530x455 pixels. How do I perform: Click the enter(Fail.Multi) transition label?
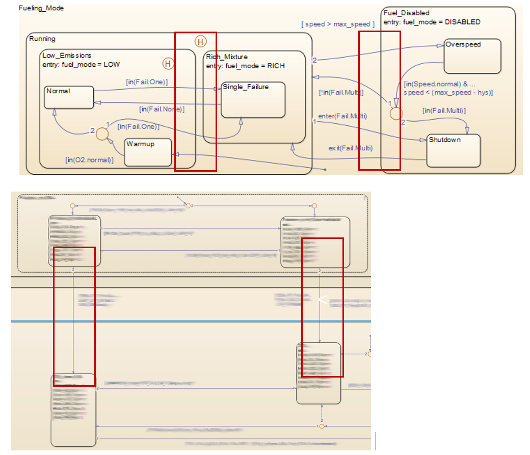(x=342, y=116)
